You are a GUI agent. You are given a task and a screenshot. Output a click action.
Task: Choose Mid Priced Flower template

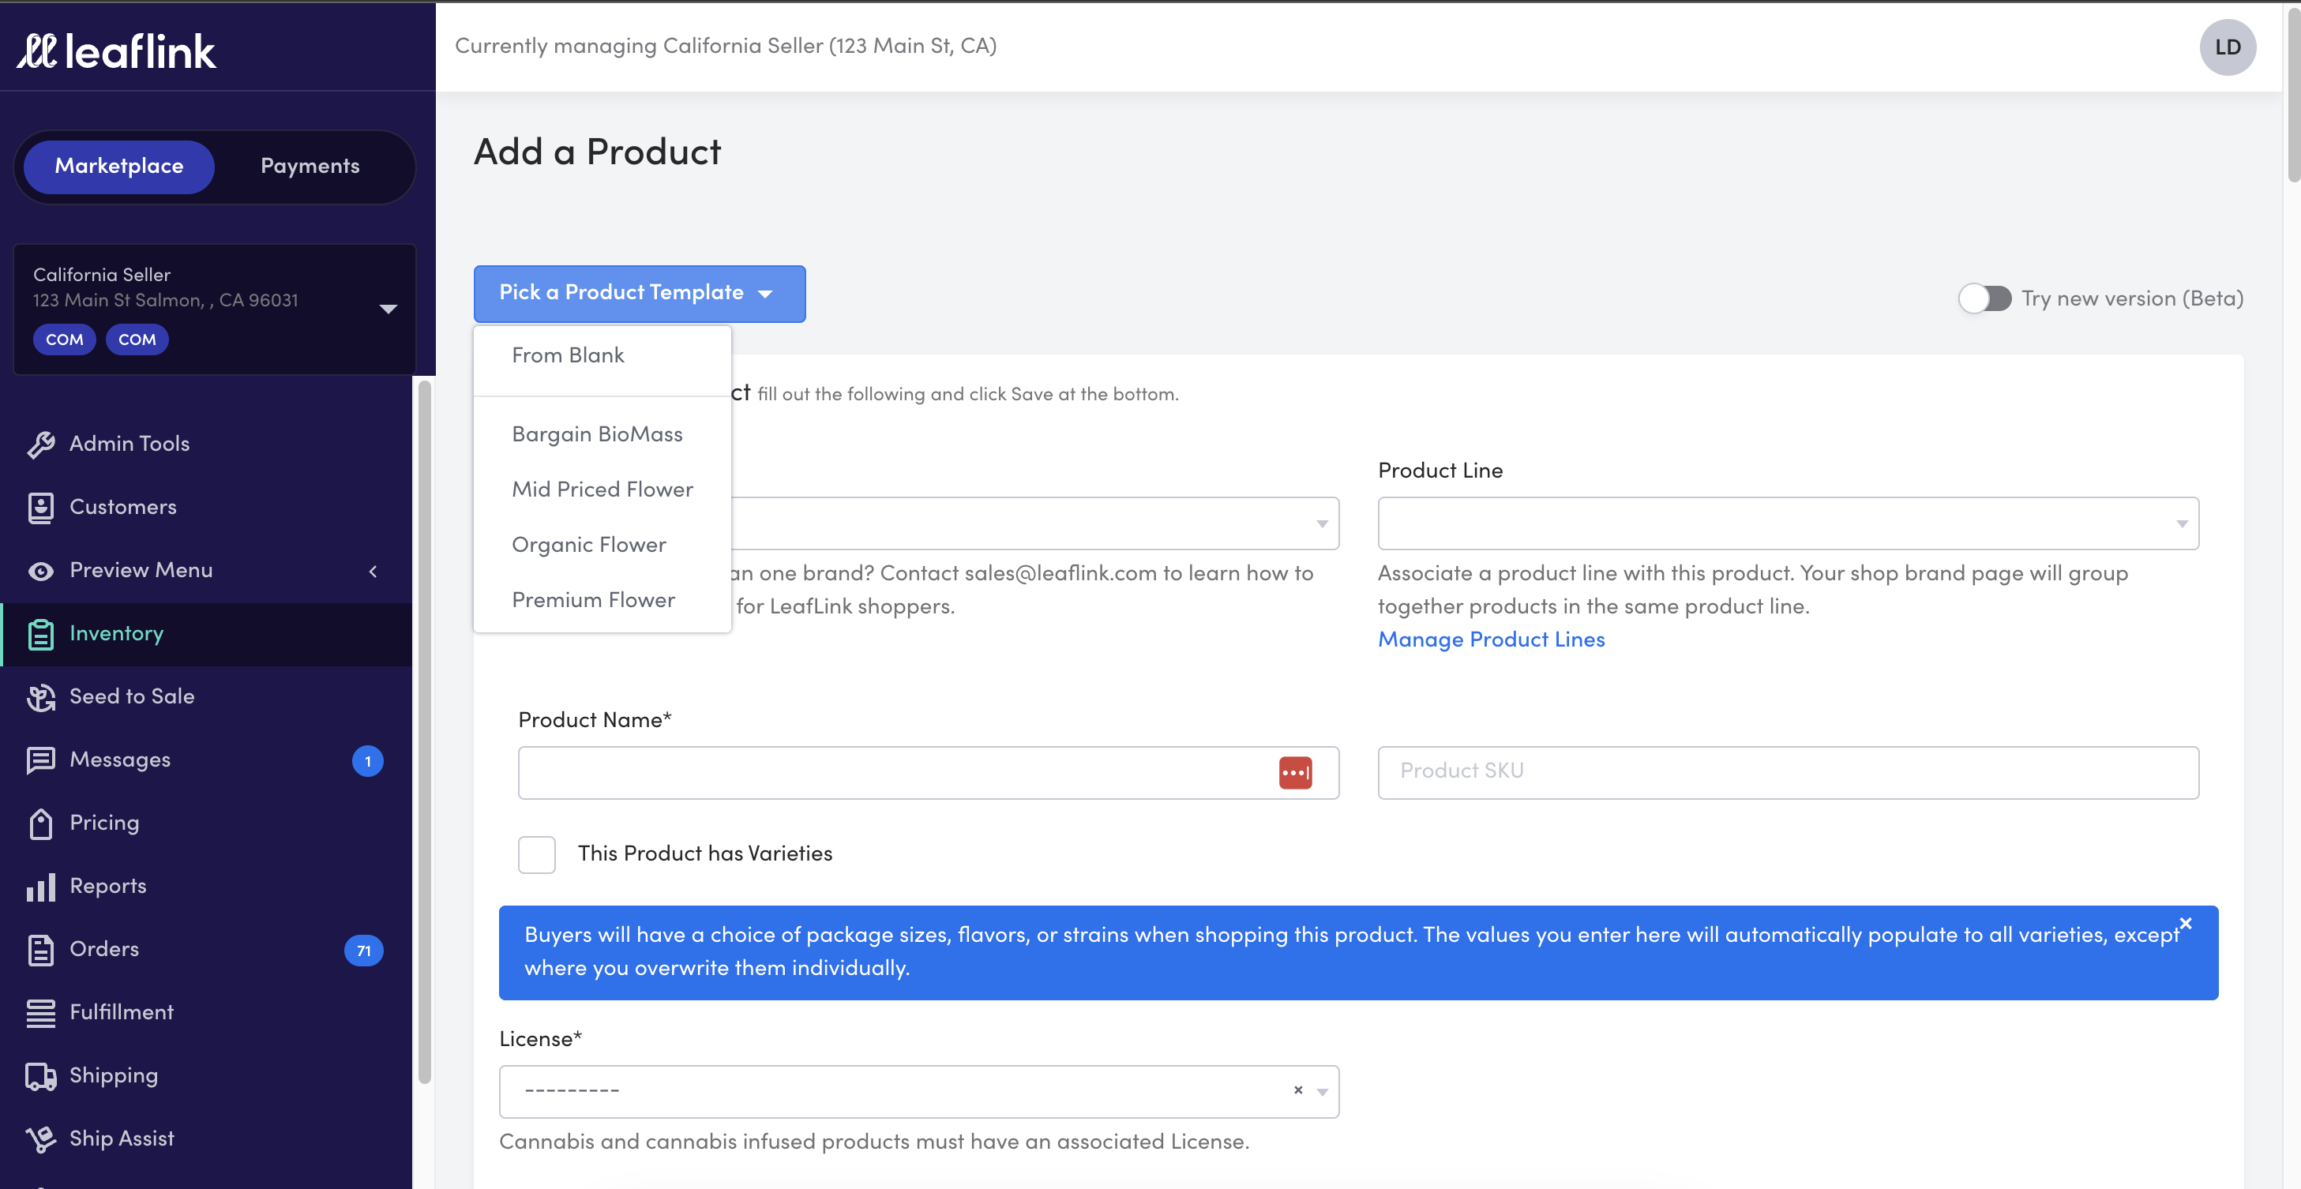[602, 489]
